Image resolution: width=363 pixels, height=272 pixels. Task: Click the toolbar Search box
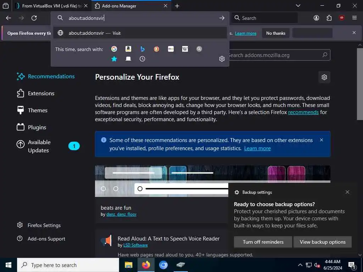(265, 18)
